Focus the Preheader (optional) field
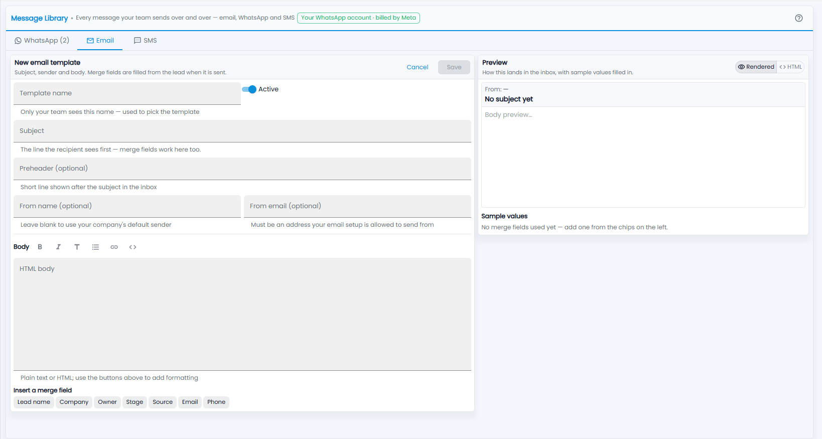Image resolution: width=822 pixels, height=439 pixels. click(242, 169)
